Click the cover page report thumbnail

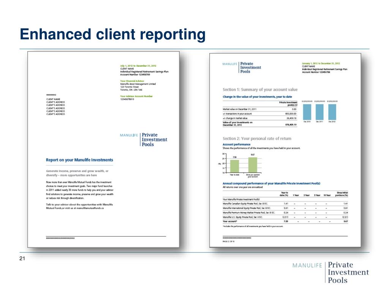pyautogui.click(x=103, y=149)
